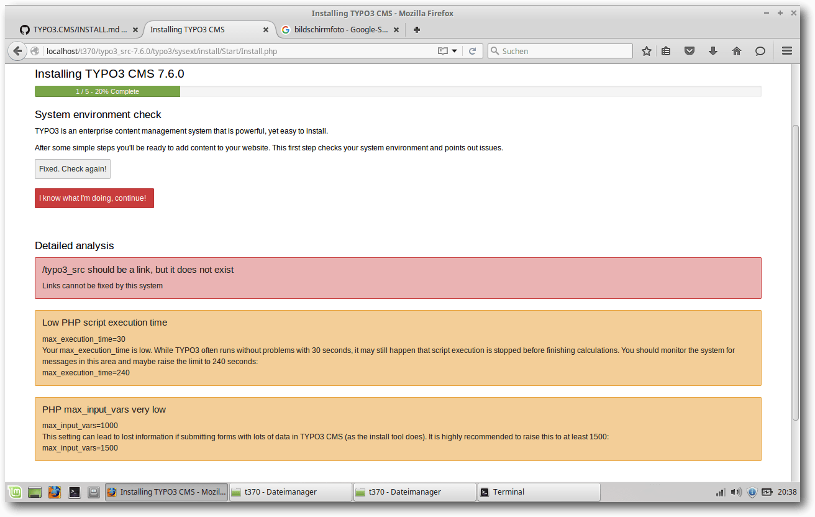
Task: Click the Detailed analysis heading
Action: [x=75, y=246]
